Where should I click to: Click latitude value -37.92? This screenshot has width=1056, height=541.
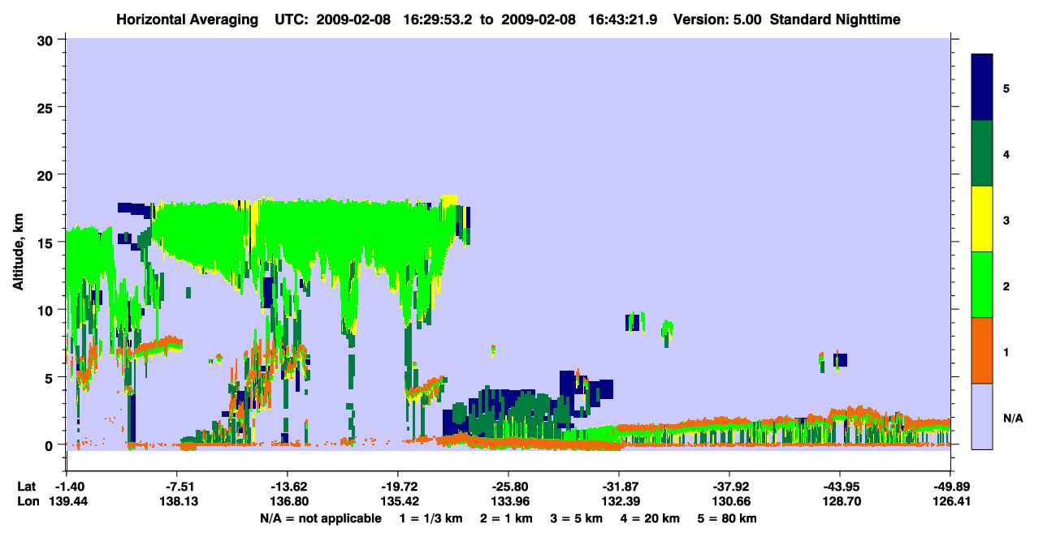(729, 487)
